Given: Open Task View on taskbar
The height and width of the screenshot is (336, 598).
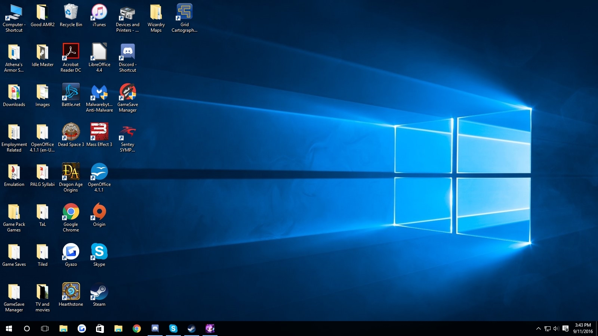Looking at the screenshot, I should [45, 329].
